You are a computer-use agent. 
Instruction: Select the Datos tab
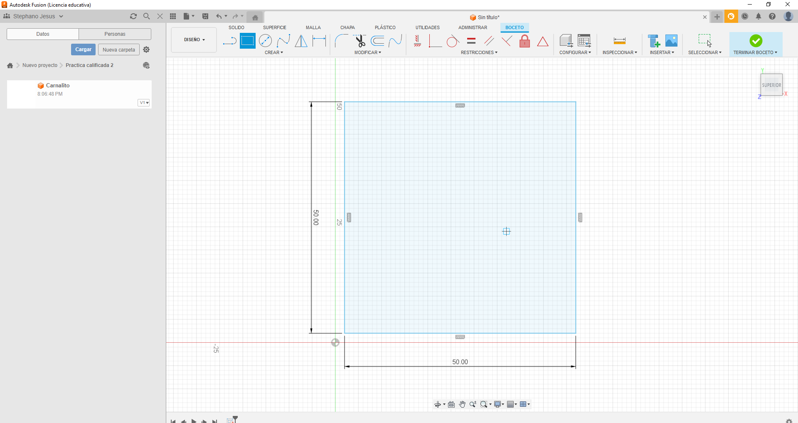[43, 34]
